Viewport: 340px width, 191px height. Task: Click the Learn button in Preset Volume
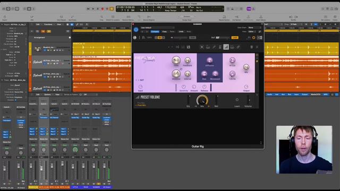(237, 100)
